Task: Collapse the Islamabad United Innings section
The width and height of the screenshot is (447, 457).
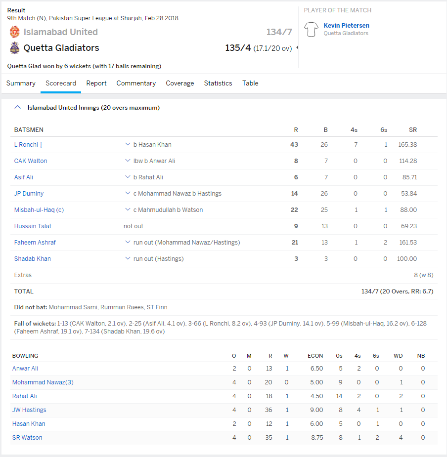Action: pyautogui.click(x=17, y=107)
